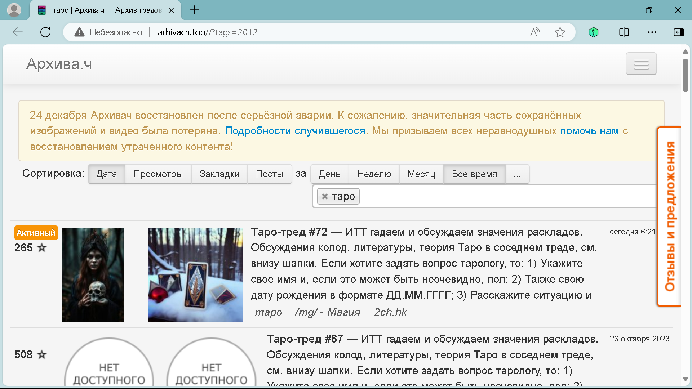Image resolution: width=692 pixels, height=389 pixels.
Task: Open the woman with skull thumbnail
Action: [93, 275]
